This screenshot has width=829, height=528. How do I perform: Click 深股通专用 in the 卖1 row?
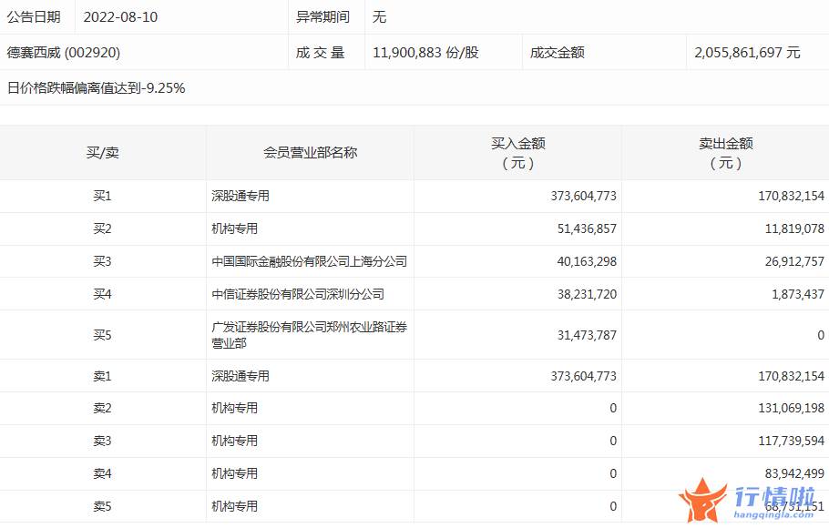[241, 376]
